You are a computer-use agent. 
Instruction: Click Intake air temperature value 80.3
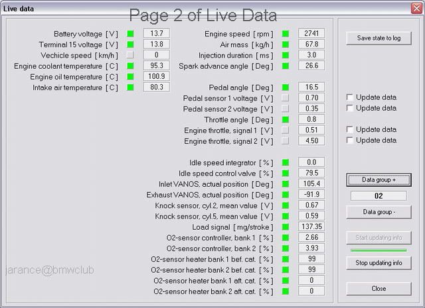coord(157,87)
